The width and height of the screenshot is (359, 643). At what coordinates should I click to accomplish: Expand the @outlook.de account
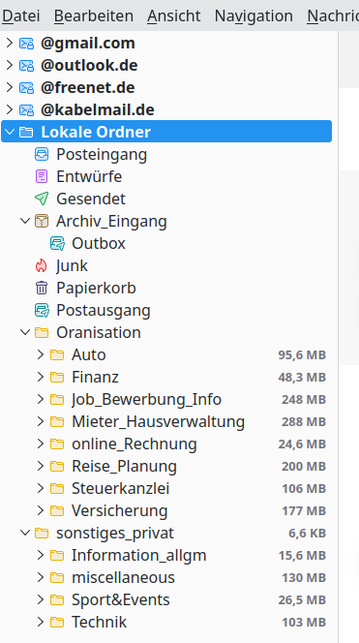click(10, 65)
